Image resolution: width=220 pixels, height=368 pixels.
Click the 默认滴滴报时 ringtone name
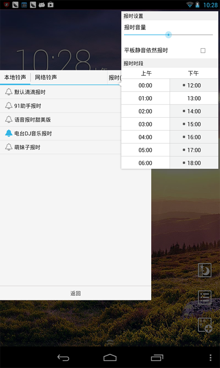click(30, 92)
